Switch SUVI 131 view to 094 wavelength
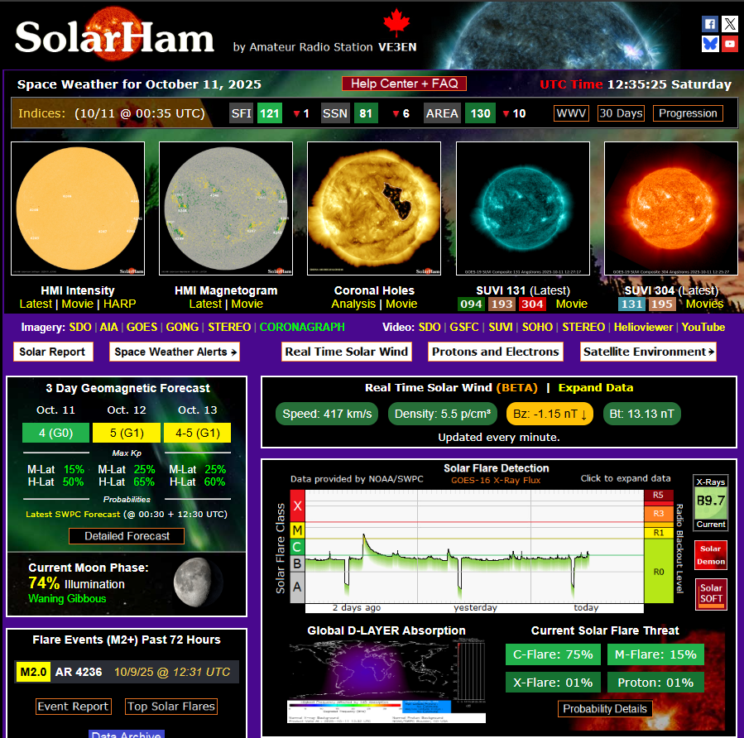 click(x=471, y=304)
